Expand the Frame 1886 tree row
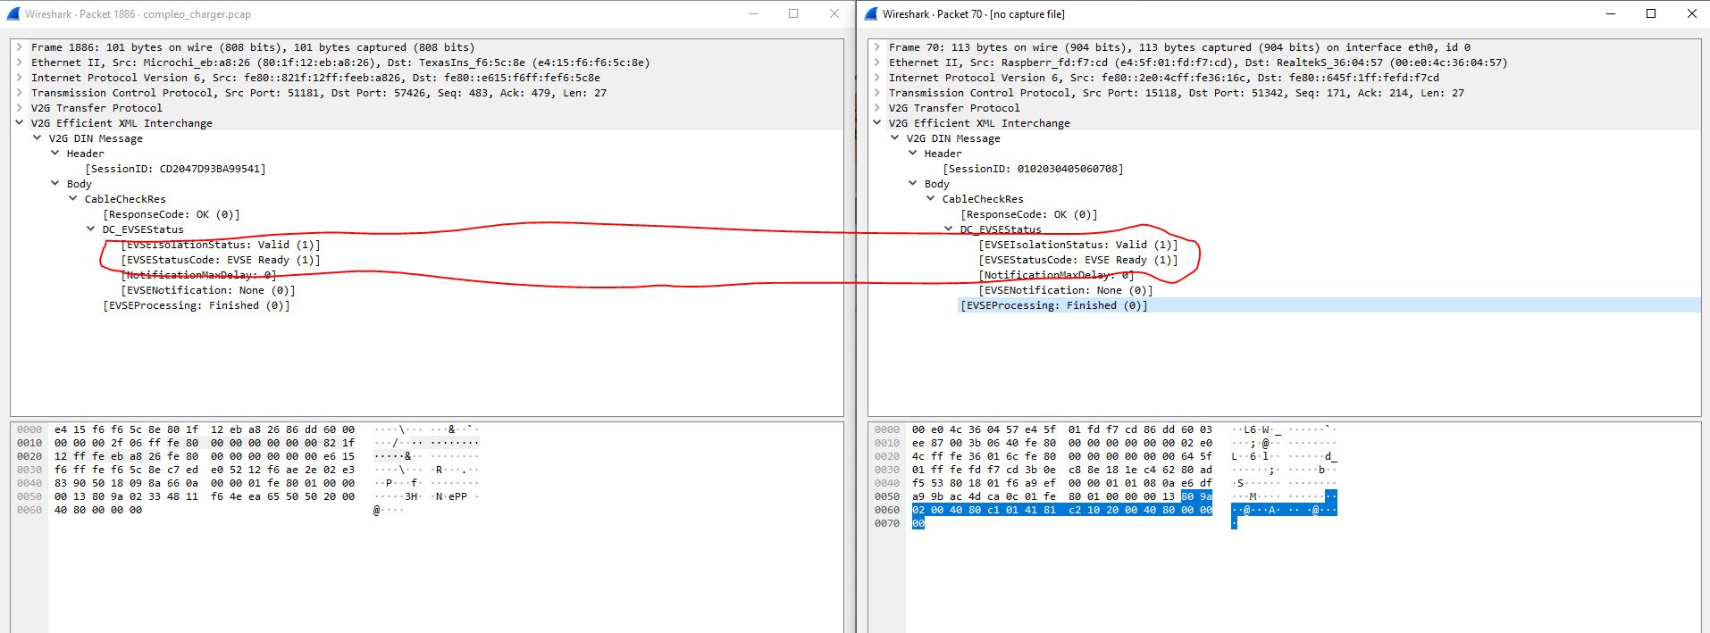 click(19, 47)
